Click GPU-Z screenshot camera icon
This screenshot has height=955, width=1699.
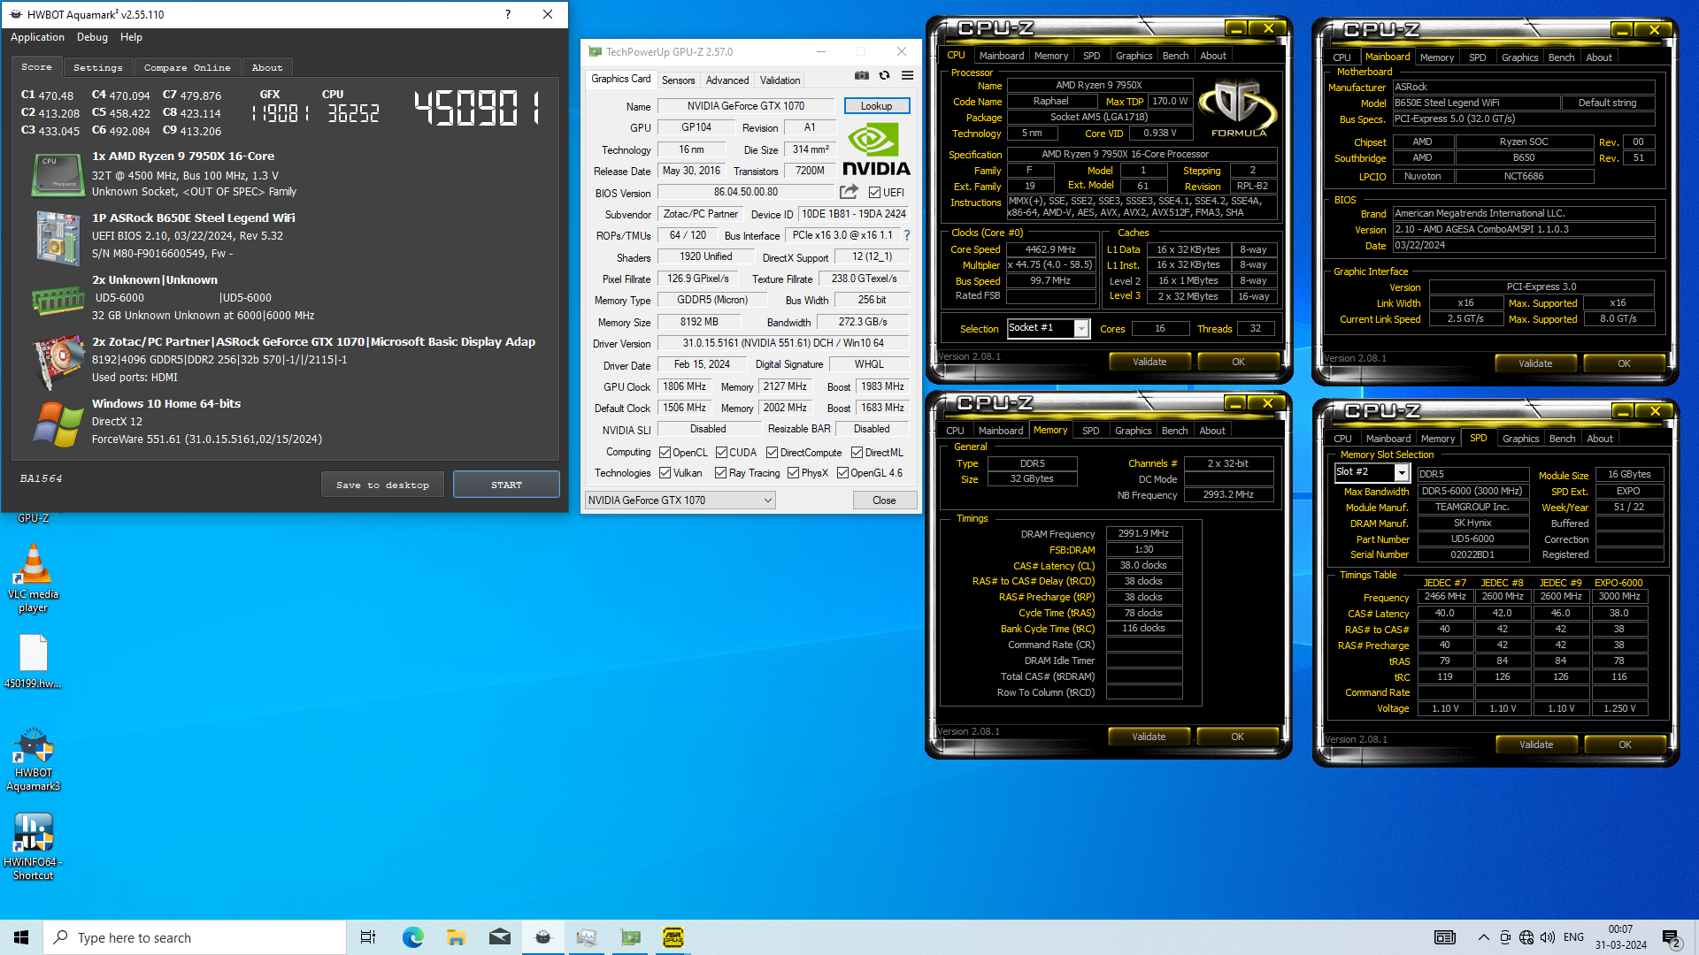[861, 76]
